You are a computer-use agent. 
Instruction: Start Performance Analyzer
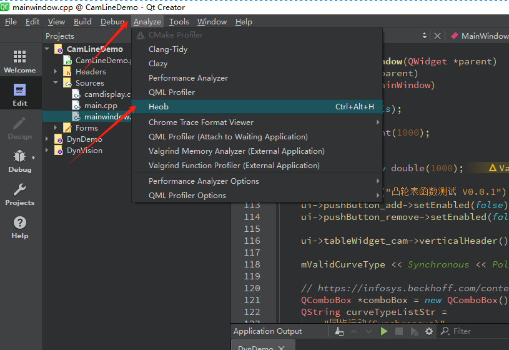(x=257, y=78)
